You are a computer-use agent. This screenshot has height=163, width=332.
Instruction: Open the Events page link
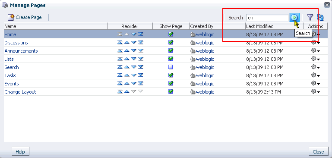[x=11, y=84]
